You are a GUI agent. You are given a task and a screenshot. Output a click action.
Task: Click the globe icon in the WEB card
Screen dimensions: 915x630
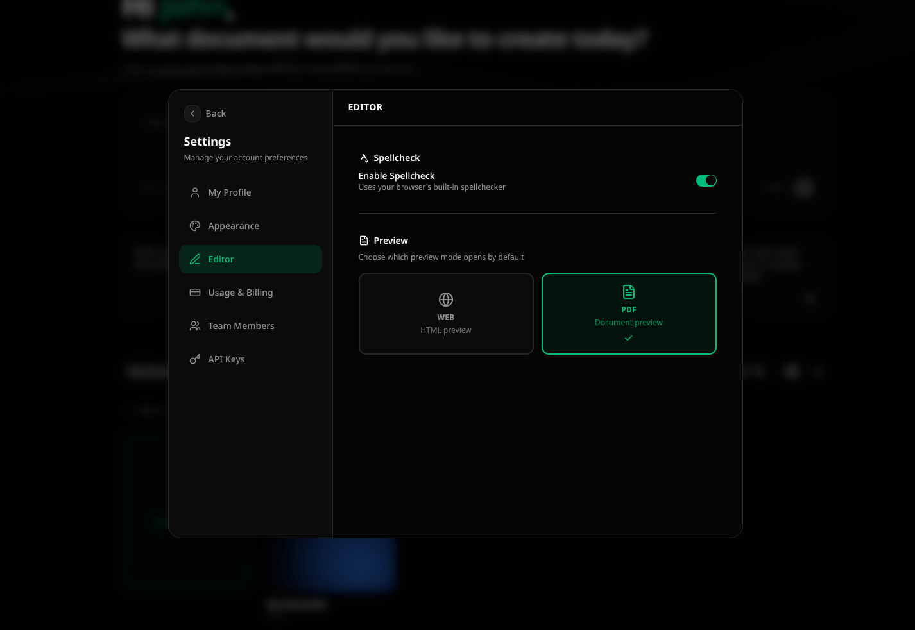coord(446,300)
